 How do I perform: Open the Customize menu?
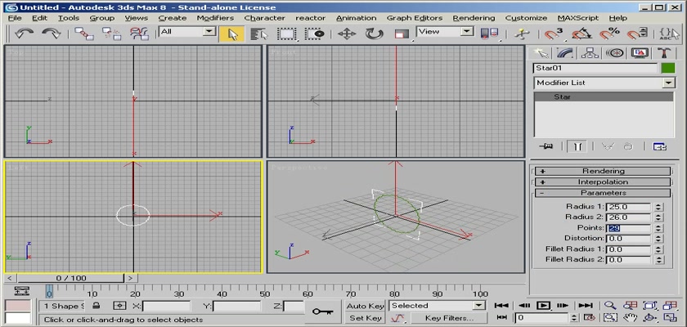[526, 18]
